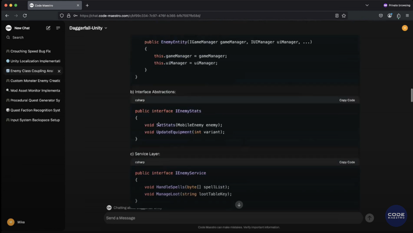This screenshot has width=413, height=233.
Task: Open the sidebar Search icon
Action: point(8,37)
